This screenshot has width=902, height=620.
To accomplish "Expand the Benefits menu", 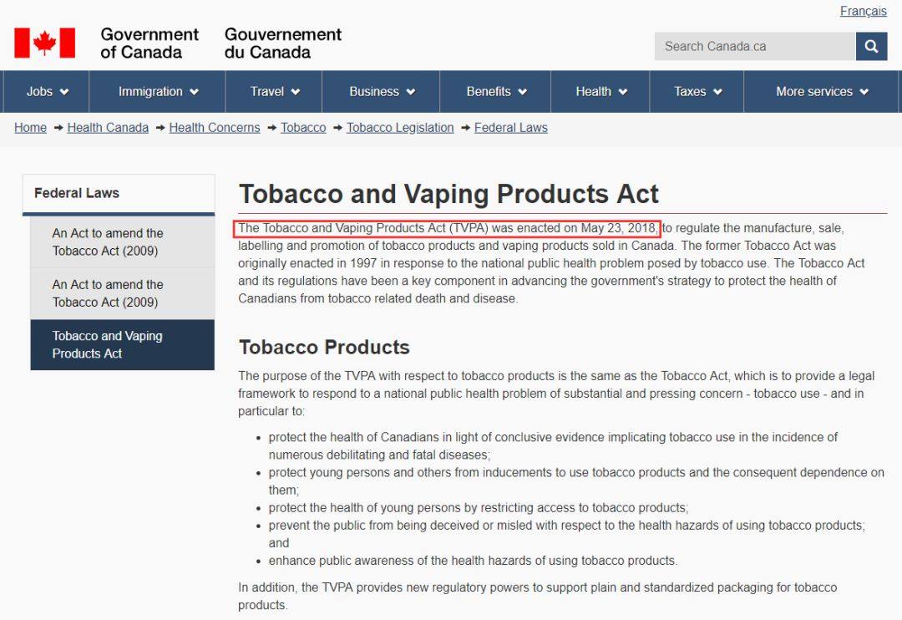I will pyautogui.click(x=496, y=92).
